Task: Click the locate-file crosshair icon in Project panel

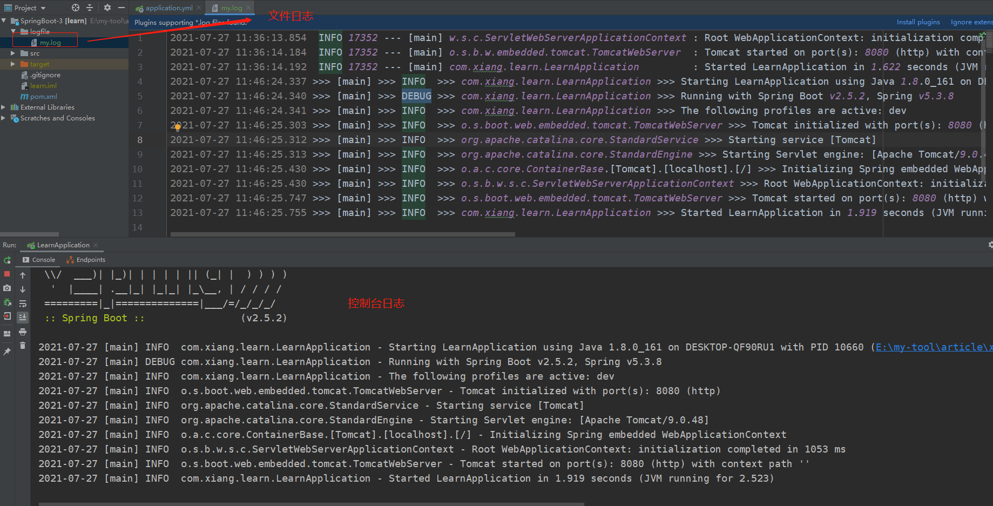Action: (76, 8)
